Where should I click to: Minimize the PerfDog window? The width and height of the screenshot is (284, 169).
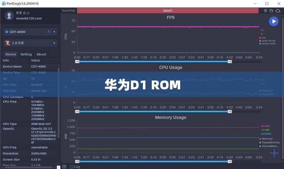coord(256,4)
